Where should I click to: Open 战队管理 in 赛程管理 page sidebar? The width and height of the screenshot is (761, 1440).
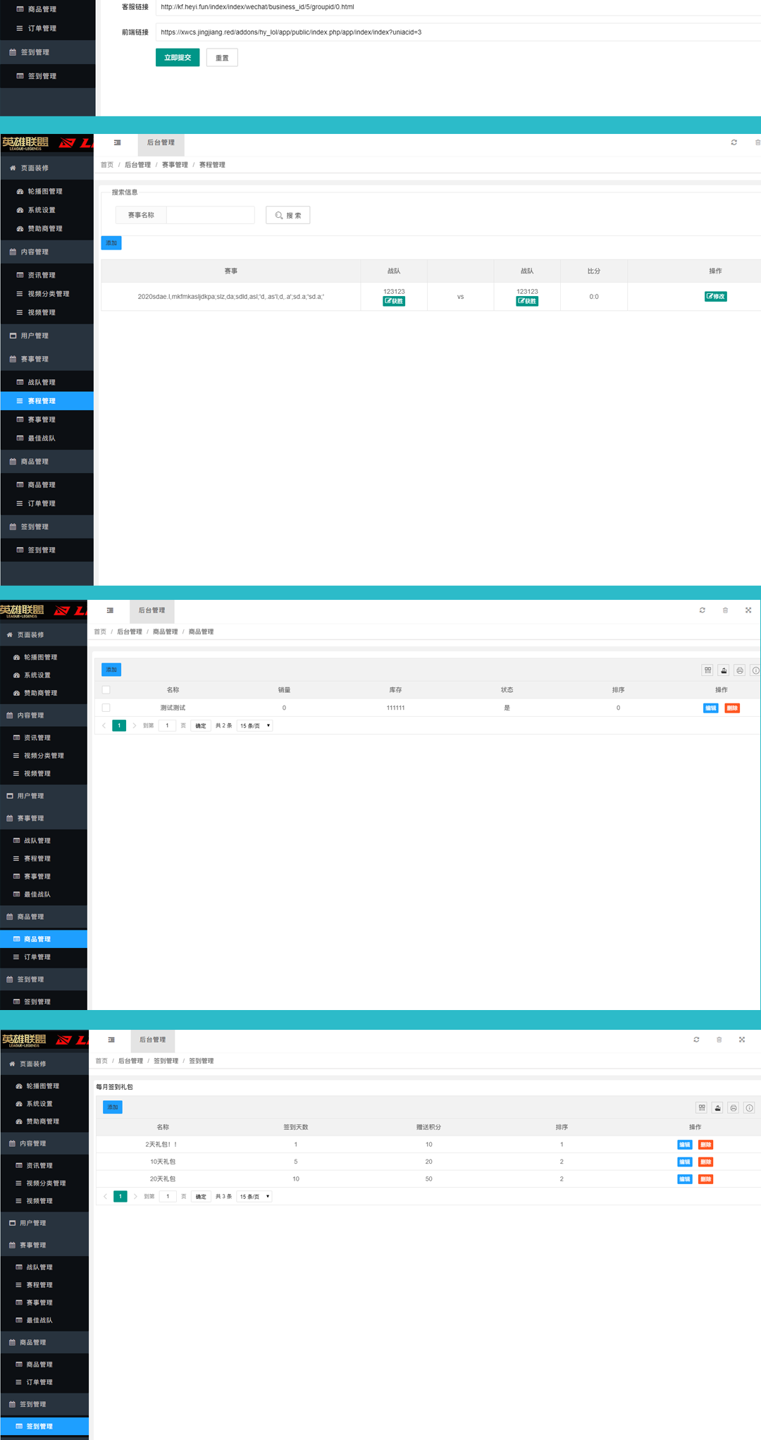coord(47,382)
